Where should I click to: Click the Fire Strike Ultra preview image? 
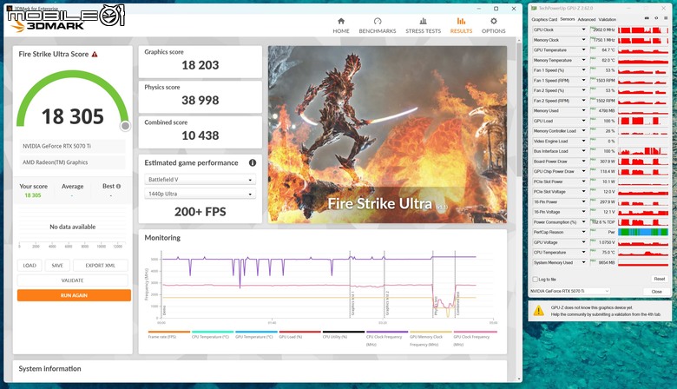[387, 135]
